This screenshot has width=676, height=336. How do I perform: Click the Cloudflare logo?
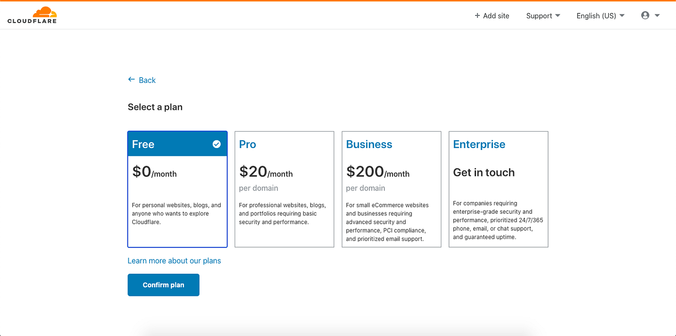tap(32, 15)
